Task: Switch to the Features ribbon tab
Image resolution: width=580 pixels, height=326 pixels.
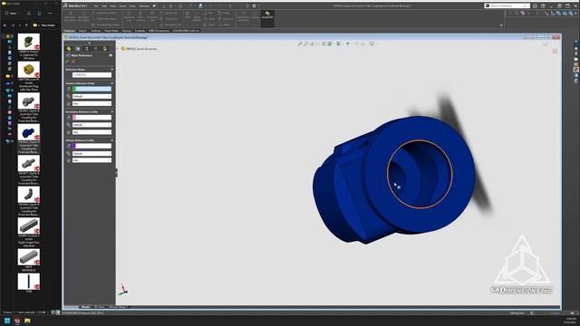Action: point(69,31)
